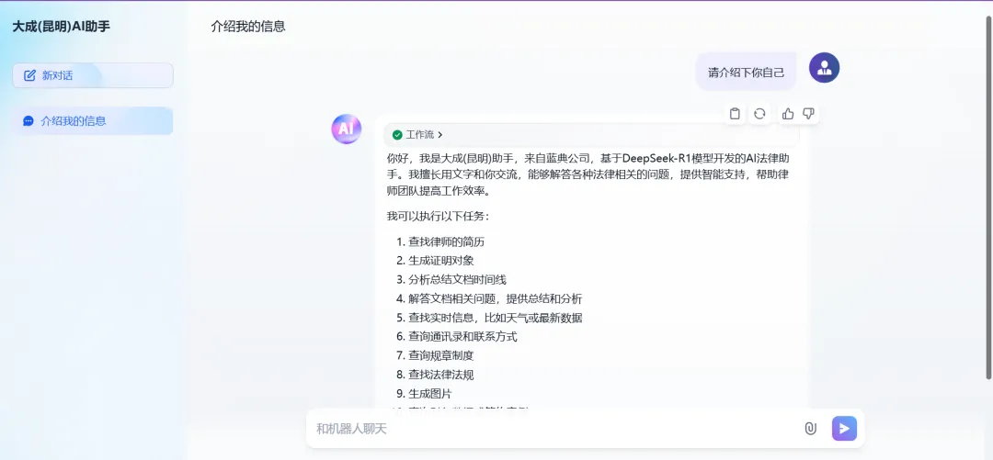Click list item 查找法律法规
993x460 pixels.
click(440, 375)
